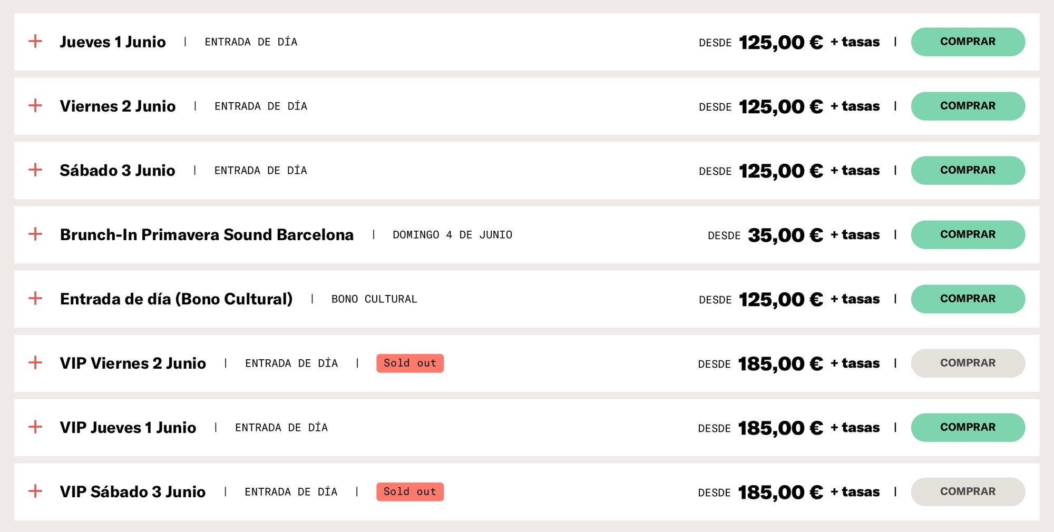The width and height of the screenshot is (1054, 532).
Task: Click plus icon for VIP Jueves 1 Junio
Action: tap(35, 427)
